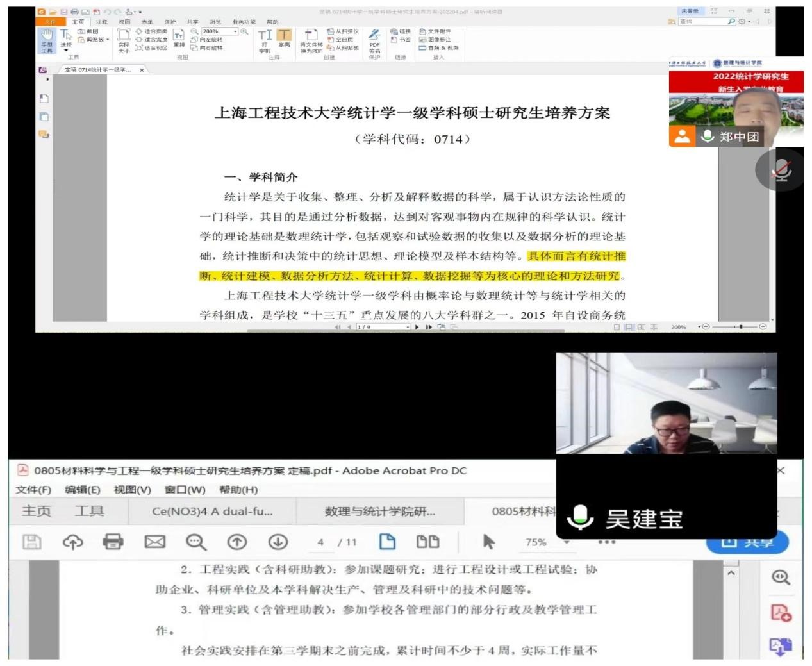Click the email envelope icon in Acrobat
This screenshot has width=812, height=666.
click(x=154, y=542)
